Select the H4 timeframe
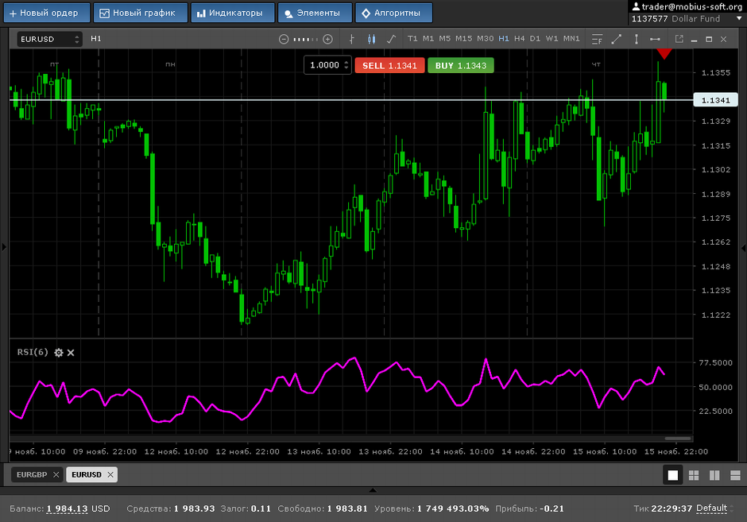This screenshot has width=747, height=522. coord(519,39)
